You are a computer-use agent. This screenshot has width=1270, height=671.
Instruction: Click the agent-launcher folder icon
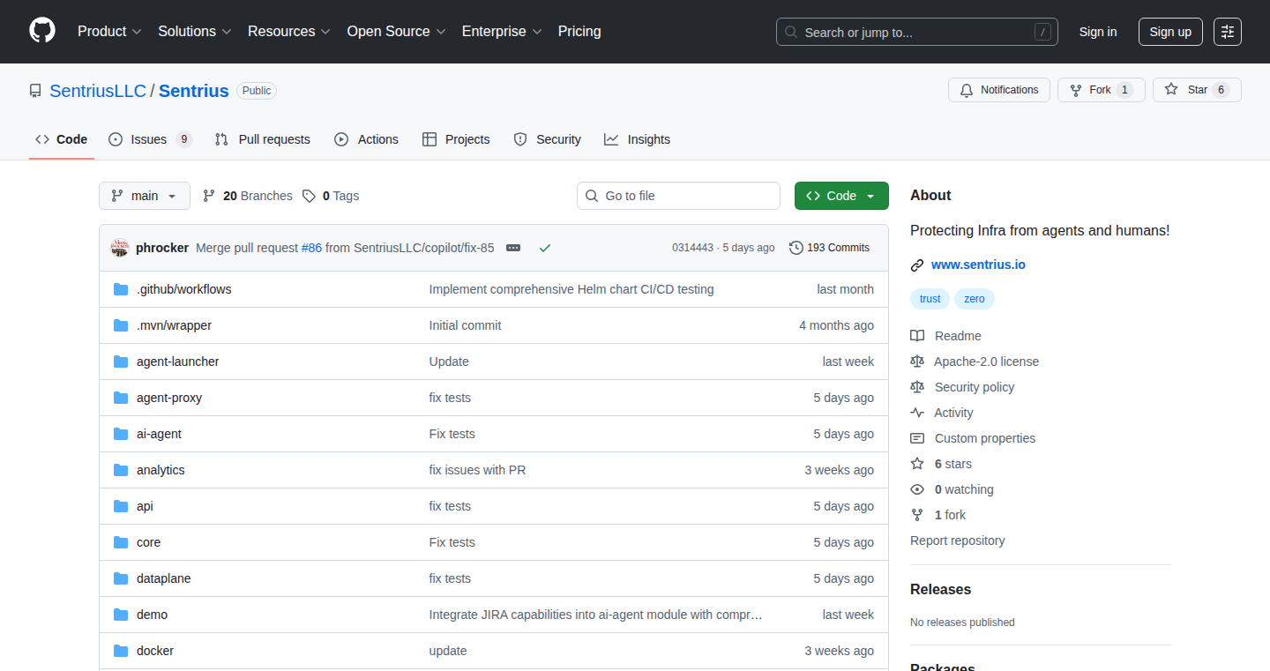pyautogui.click(x=121, y=362)
